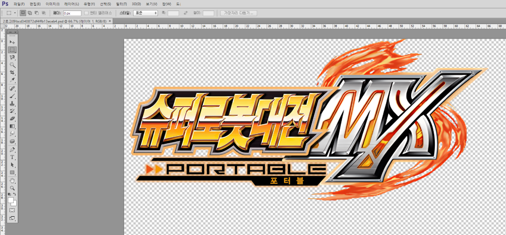Open the foreground color picker swatch
This screenshot has height=235, width=506.
(10, 200)
